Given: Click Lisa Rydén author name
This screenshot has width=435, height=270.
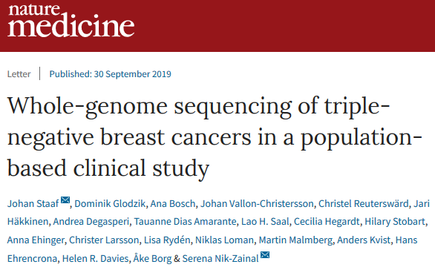Looking at the screenshot, I should coord(167,240).
